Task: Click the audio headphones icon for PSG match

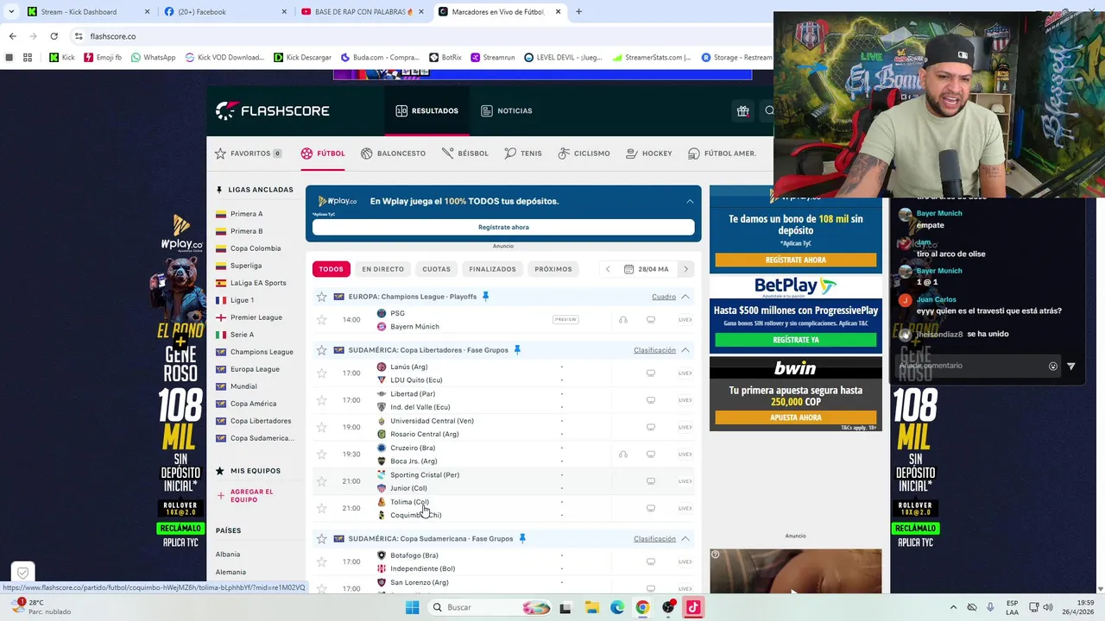Action: click(x=623, y=320)
